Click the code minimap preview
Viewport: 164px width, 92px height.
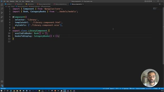pos(155,8)
